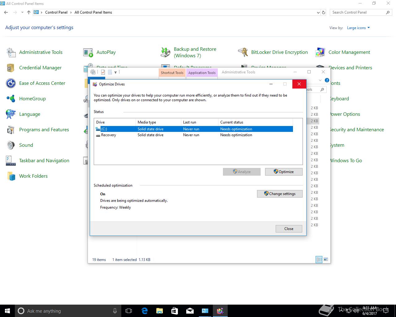The height and width of the screenshot is (317, 396).
Task: Open the Sound icon
Action: click(11, 145)
